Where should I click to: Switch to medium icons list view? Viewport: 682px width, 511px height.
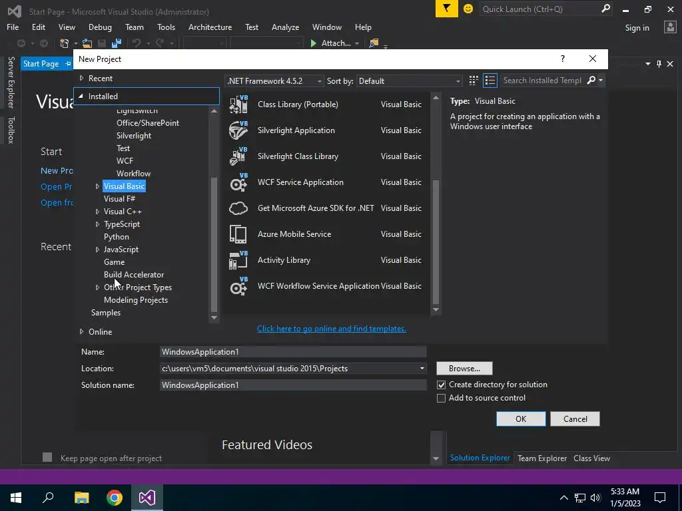(490, 81)
